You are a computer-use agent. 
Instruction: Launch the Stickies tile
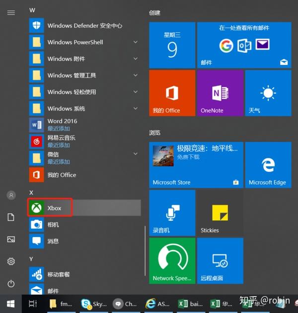[220, 212]
